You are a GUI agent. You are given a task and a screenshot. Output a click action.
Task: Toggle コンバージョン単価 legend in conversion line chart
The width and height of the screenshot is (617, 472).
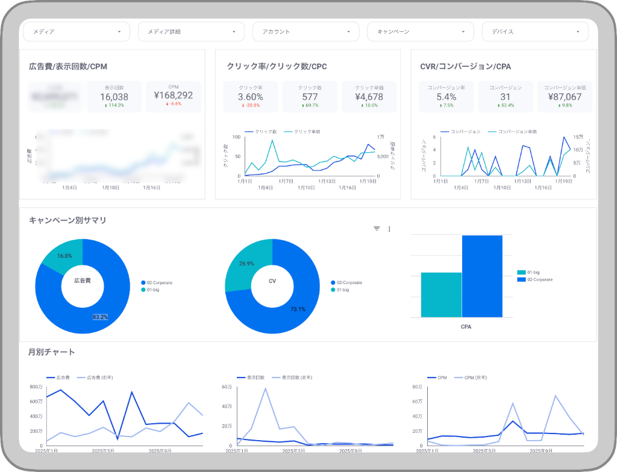[516, 131]
